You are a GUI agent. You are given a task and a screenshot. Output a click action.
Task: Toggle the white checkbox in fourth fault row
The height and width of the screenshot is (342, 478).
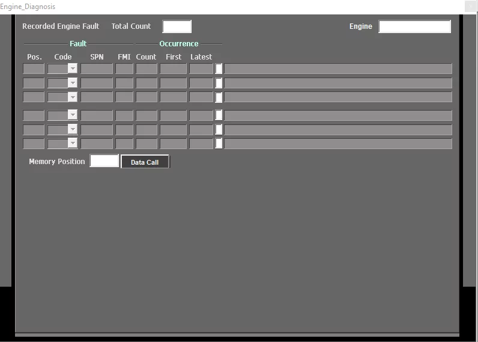(x=219, y=115)
